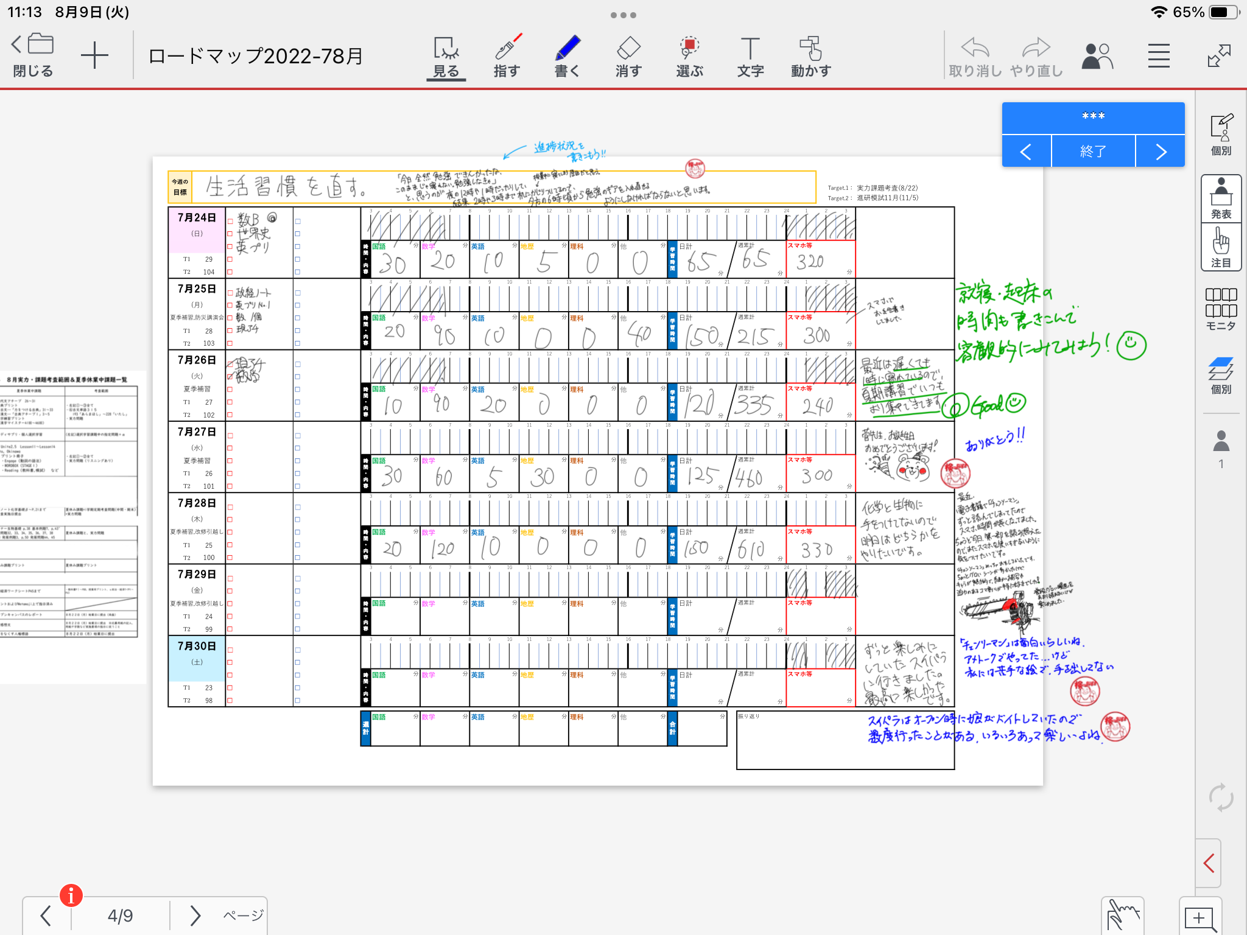Switch to 見る view mode

(446, 56)
